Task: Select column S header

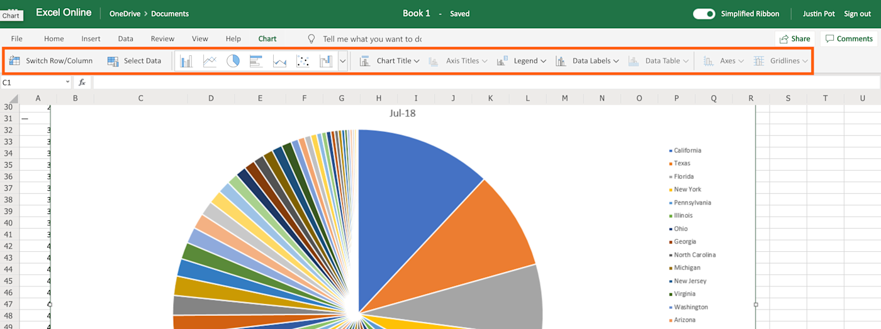Action: pyautogui.click(x=788, y=98)
